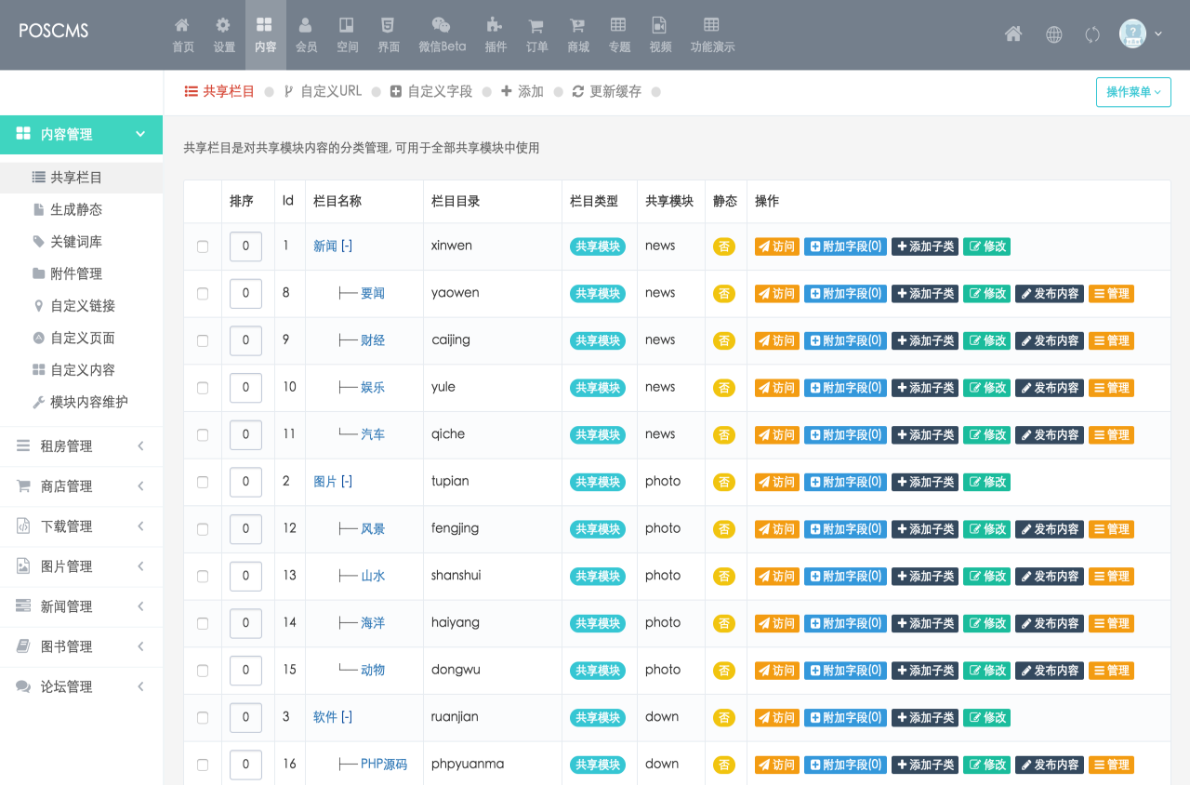Select 生成静态 in the sidebar
Viewport: 1190px width, 785px height.
(x=76, y=209)
